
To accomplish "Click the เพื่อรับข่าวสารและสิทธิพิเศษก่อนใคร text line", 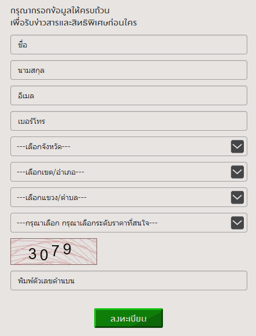I will point(73,23).
